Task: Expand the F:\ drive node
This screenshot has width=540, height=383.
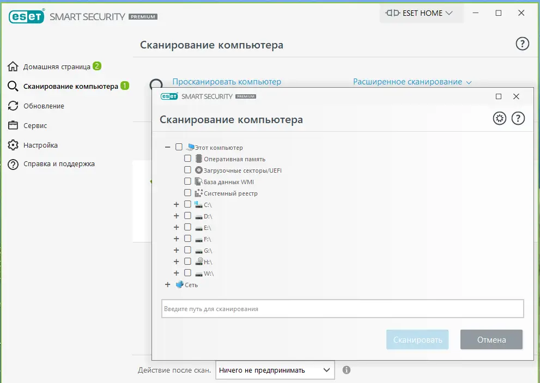Action: 176,238
